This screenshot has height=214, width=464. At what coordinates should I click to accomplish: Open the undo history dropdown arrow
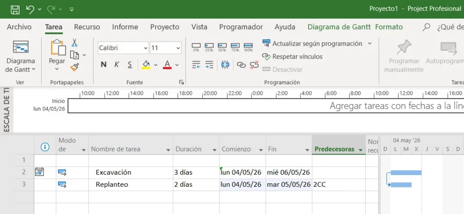[40, 10]
